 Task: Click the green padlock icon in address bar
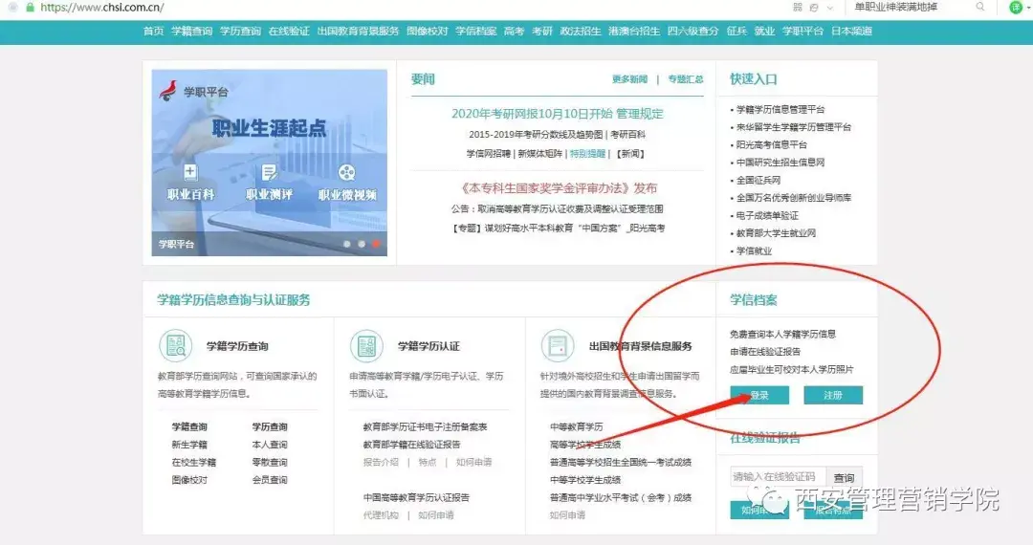pos(30,8)
